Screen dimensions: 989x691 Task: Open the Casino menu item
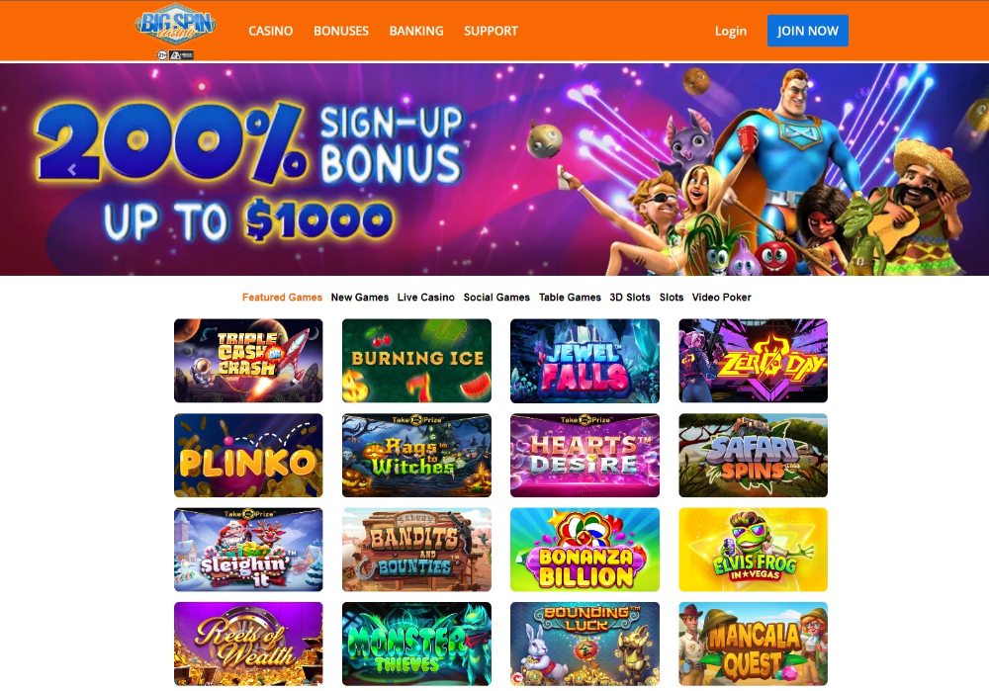271,31
